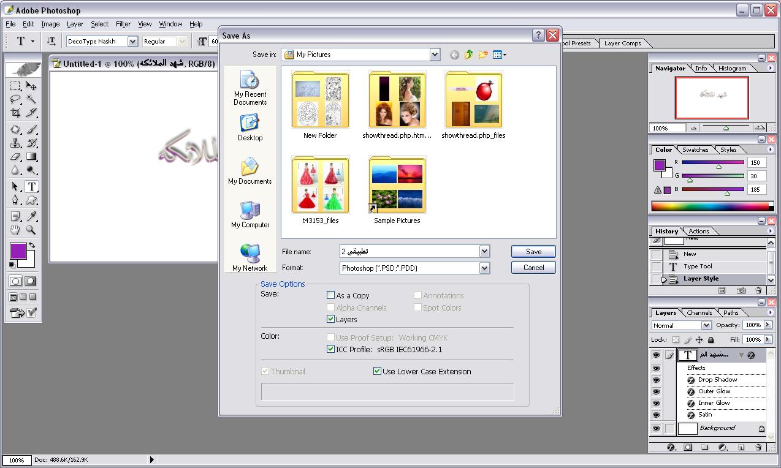Select the Horizontal Type tool
The height and width of the screenshot is (468, 781).
(31, 187)
